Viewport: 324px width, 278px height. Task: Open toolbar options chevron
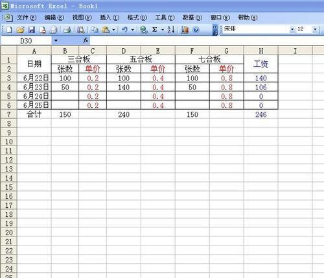[x=215, y=30]
